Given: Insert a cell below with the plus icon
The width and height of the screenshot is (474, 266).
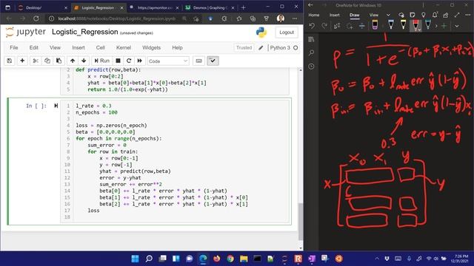Looking at the screenshot, I should click(22, 61).
